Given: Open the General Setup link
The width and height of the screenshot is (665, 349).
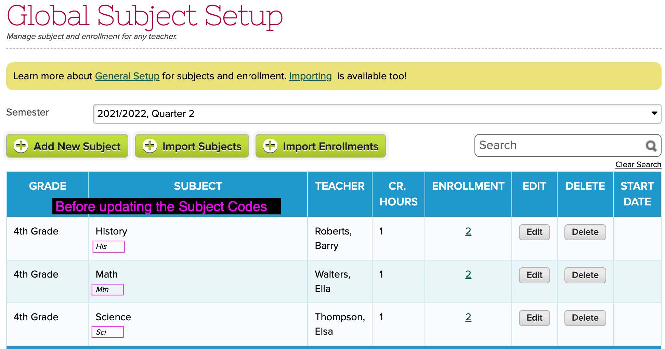Looking at the screenshot, I should (x=127, y=76).
